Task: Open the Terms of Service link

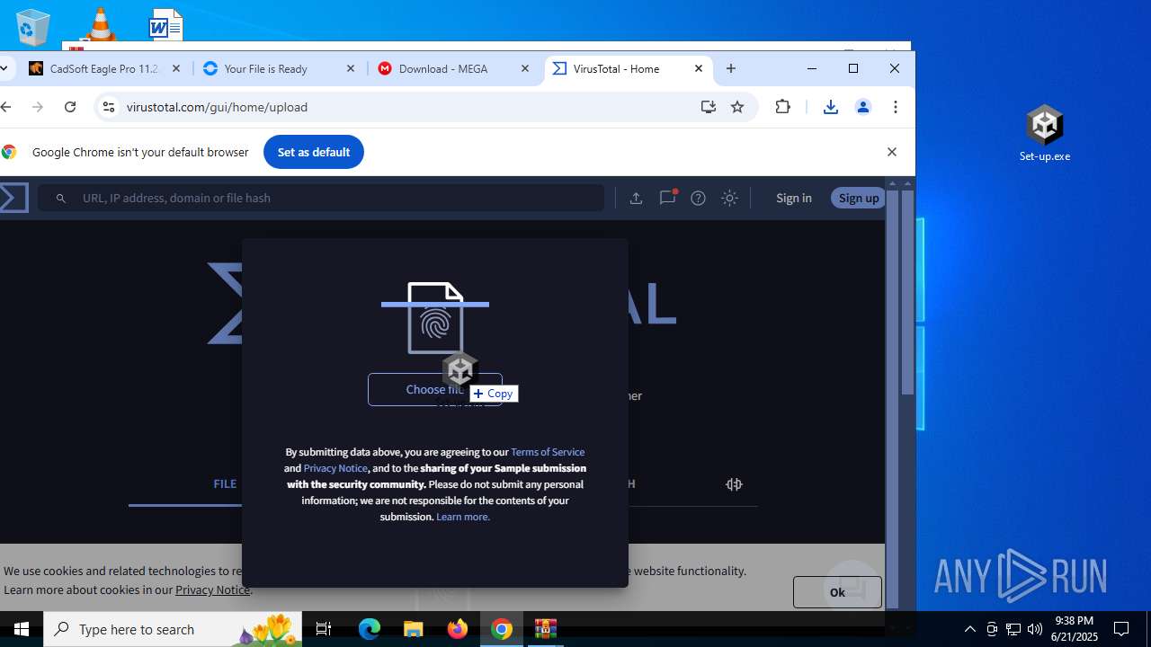Action: coord(548,452)
